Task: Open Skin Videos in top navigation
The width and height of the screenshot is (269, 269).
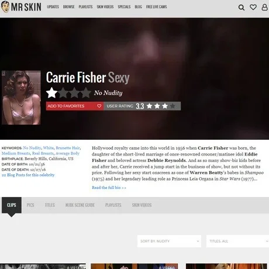Action: (105, 7)
